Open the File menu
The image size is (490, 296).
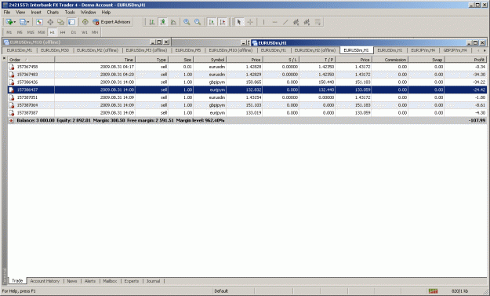(7, 13)
